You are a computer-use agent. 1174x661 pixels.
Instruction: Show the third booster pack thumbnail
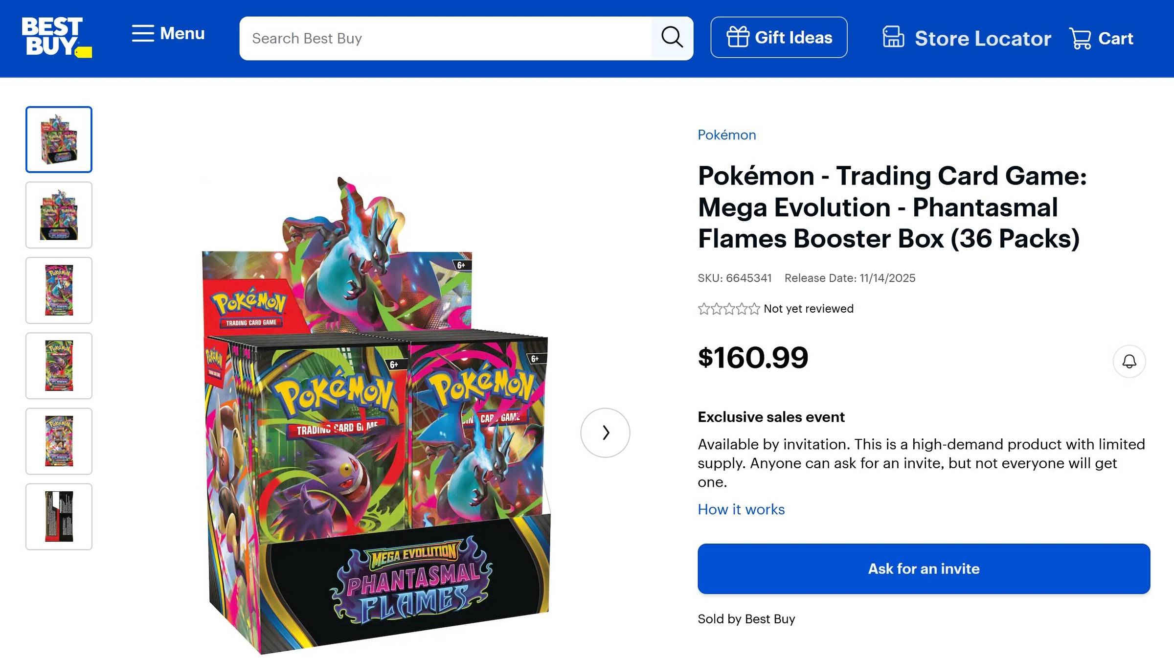[59, 290]
